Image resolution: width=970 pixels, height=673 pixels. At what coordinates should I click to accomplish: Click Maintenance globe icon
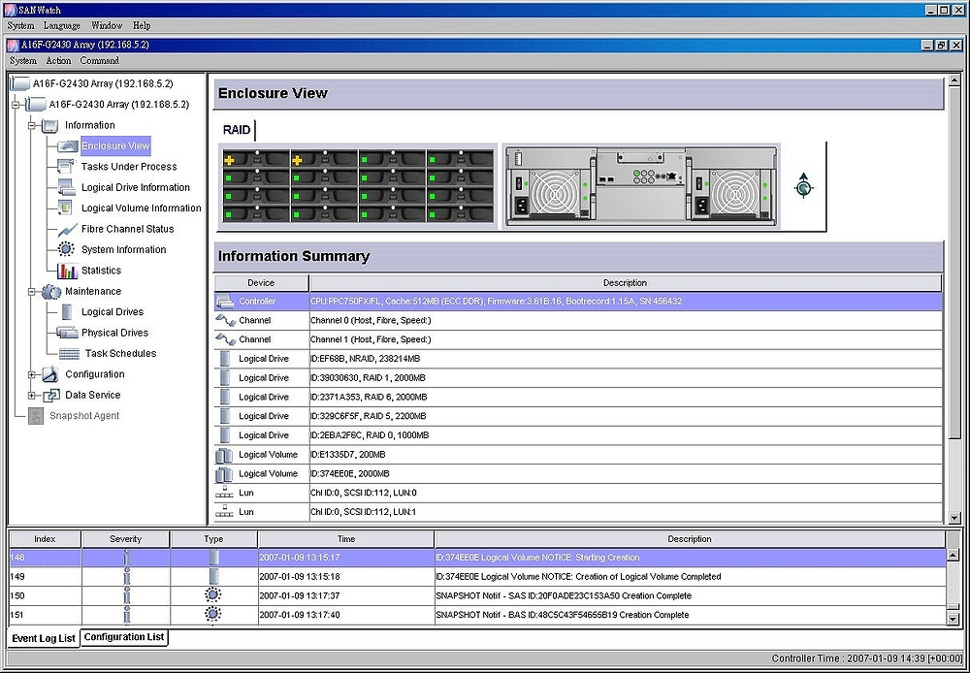(x=51, y=291)
